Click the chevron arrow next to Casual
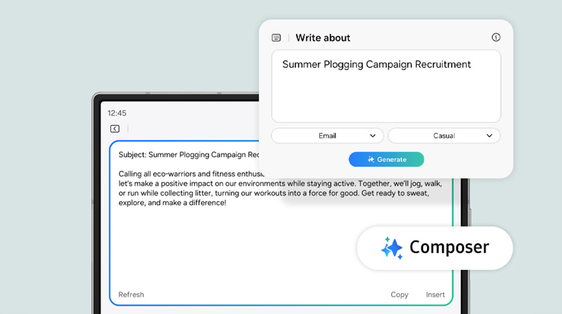Image resolution: width=562 pixels, height=314 pixels. click(x=489, y=136)
